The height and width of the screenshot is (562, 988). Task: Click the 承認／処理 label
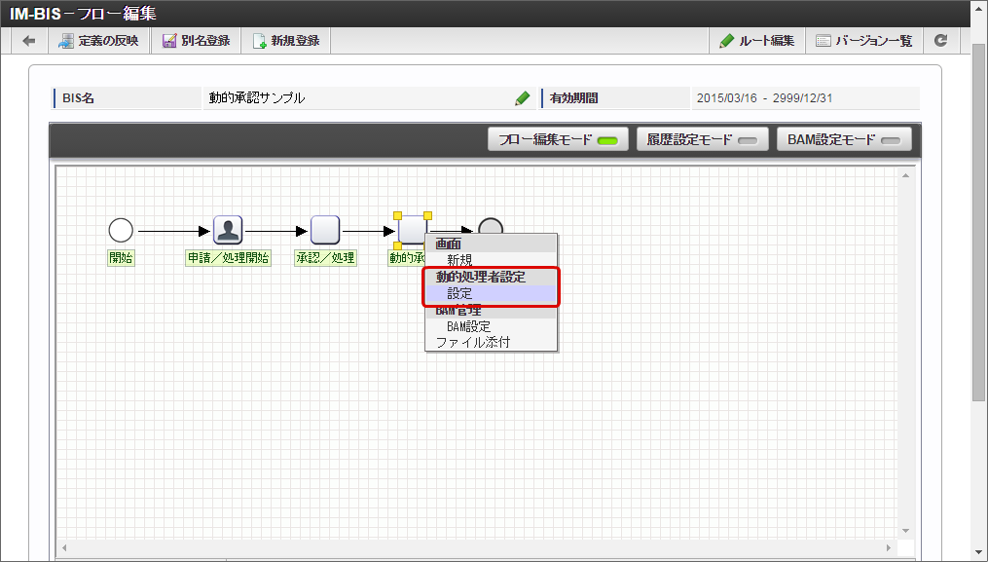tap(325, 257)
